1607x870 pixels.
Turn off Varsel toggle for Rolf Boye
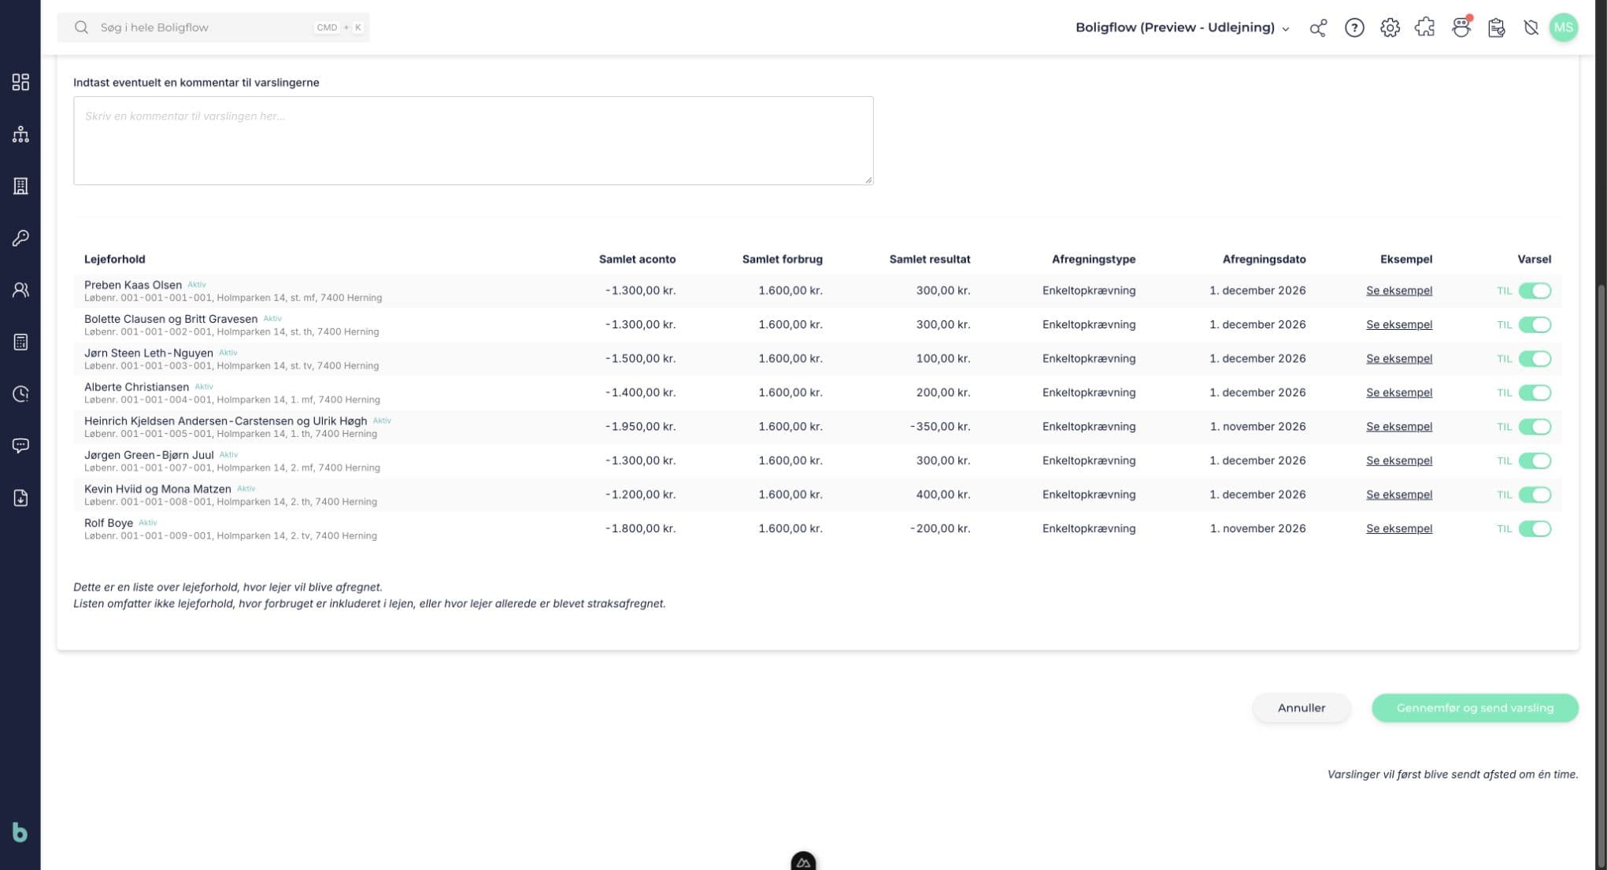pos(1535,528)
